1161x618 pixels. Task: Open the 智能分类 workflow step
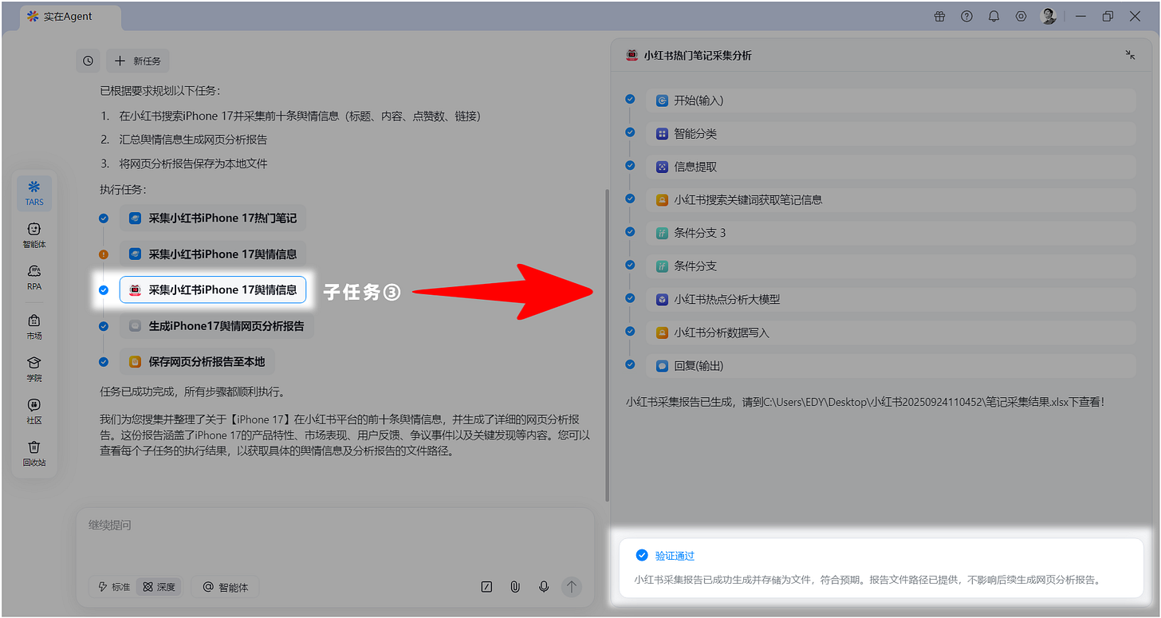click(891, 134)
